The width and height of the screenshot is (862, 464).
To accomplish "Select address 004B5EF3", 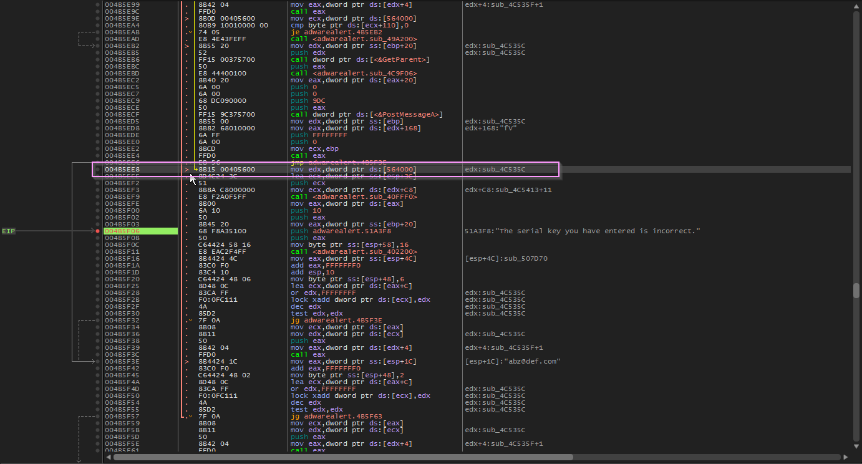I will 122,190.
